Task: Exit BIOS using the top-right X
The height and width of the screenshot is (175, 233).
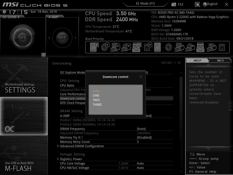Action: tap(227, 5)
